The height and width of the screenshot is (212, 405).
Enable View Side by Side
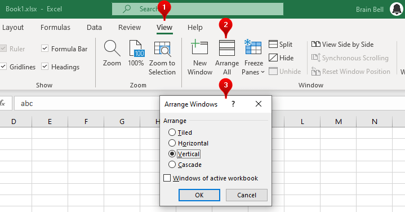(x=342, y=44)
